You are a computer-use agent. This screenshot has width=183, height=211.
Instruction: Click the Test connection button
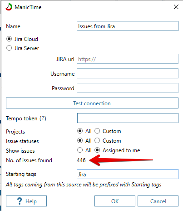(92, 103)
